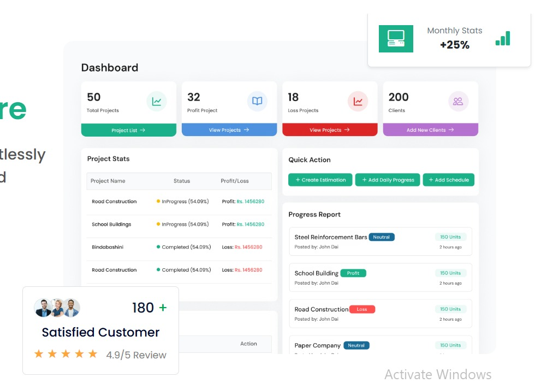
Task: Click the Profit badge on School Building
Action: [x=353, y=273]
